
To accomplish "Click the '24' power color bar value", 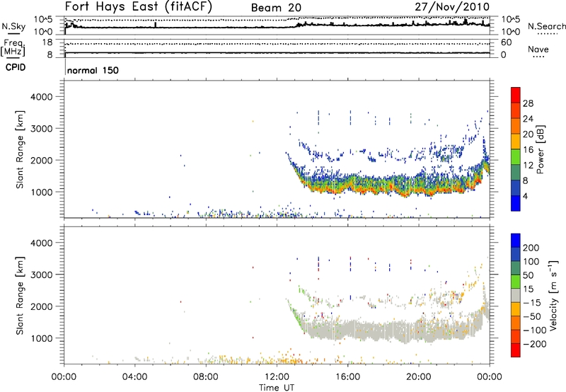I will (528, 119).
